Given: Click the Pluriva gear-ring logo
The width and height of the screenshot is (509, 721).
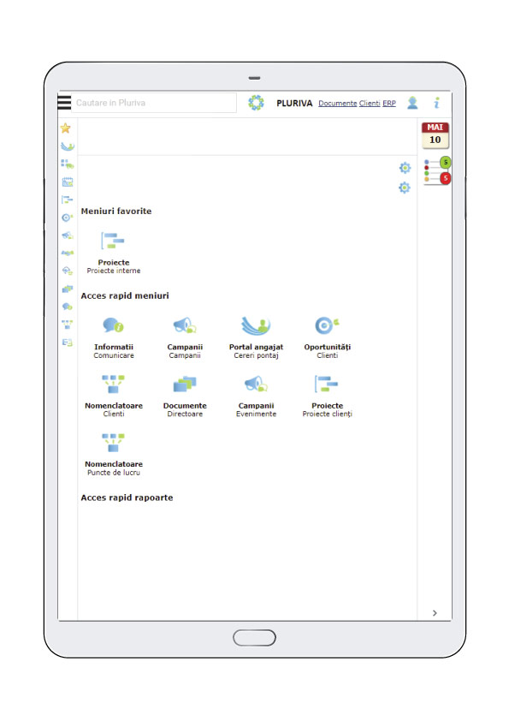Looking at the screenshot, I should click(x=256, y=103).
